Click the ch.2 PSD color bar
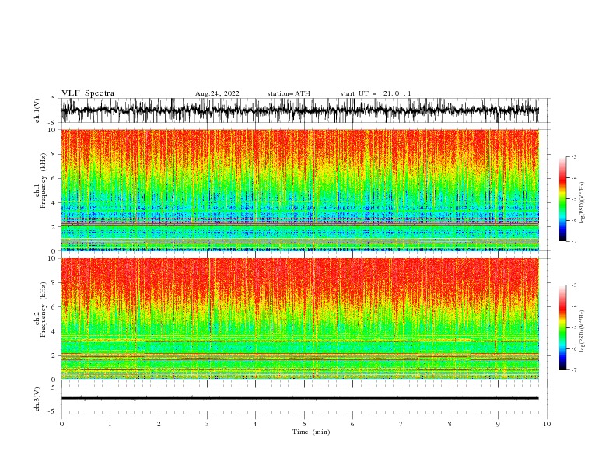The image size is (616, 476). coord(563,327)
